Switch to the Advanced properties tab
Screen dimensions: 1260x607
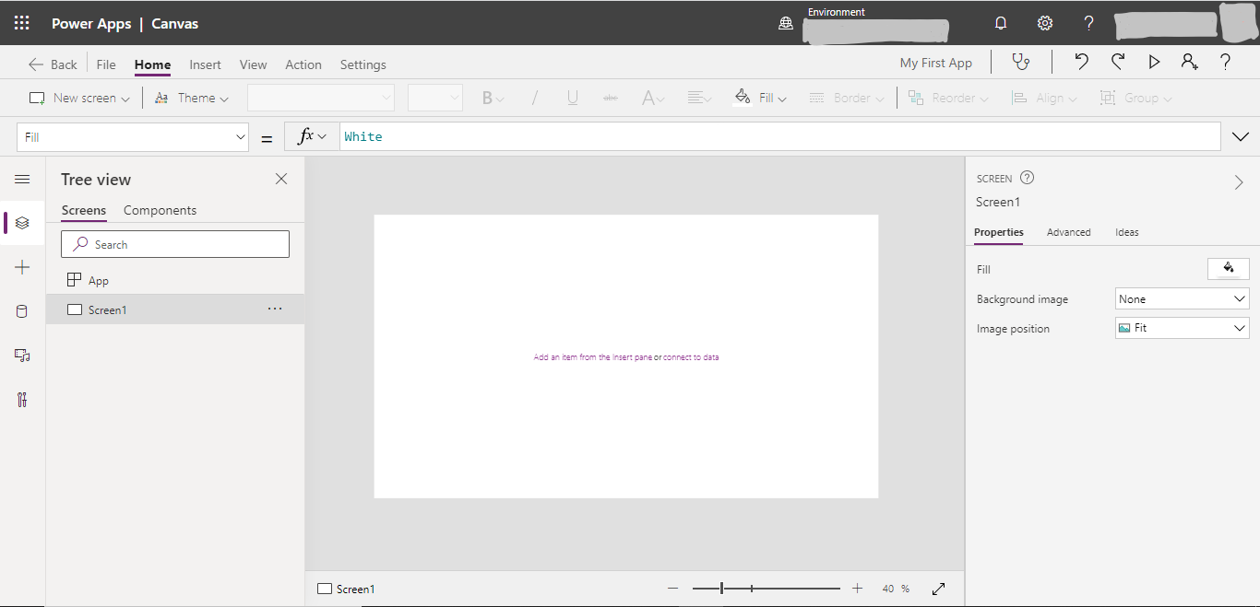(x=1068, y=232)
